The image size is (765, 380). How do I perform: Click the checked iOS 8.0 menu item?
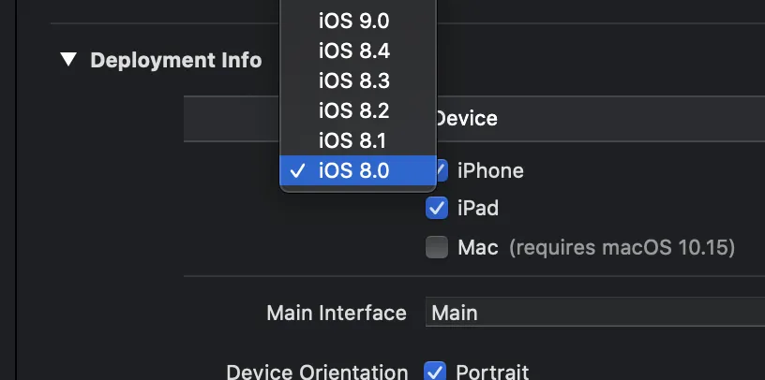coord(352,170)
